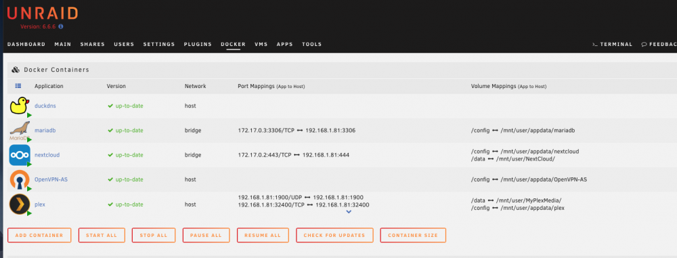This screenshot has width=677, height=258.
Task: Open the Main tab
Action: (62, 44)
